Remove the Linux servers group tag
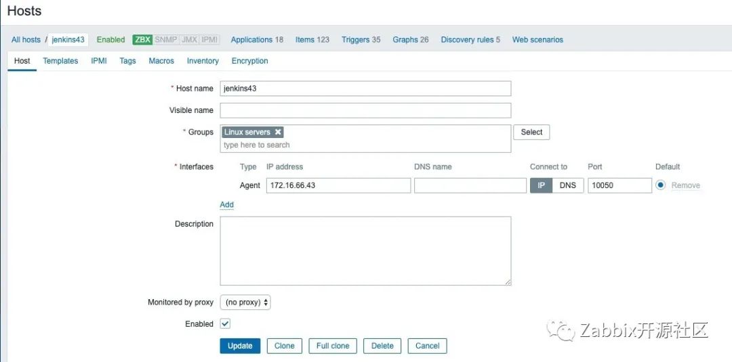 coord(278,133)
